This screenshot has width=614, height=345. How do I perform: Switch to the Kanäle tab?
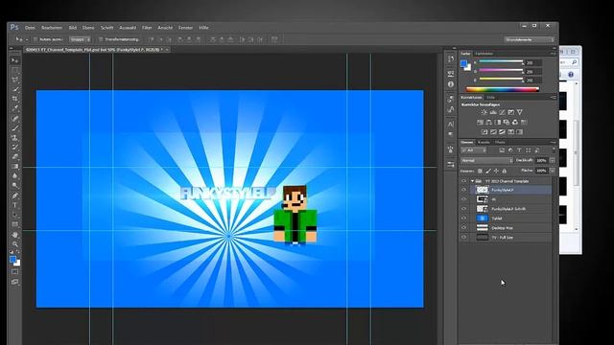click(x=484, y=142)
